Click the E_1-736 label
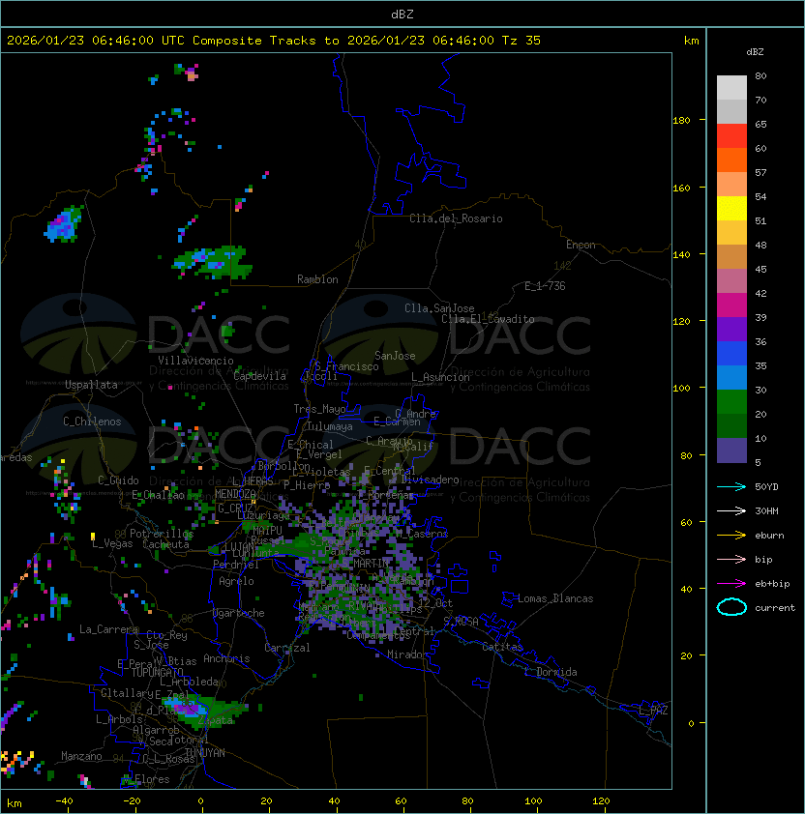This screenshot has width=805, height=814. [545, 286]
